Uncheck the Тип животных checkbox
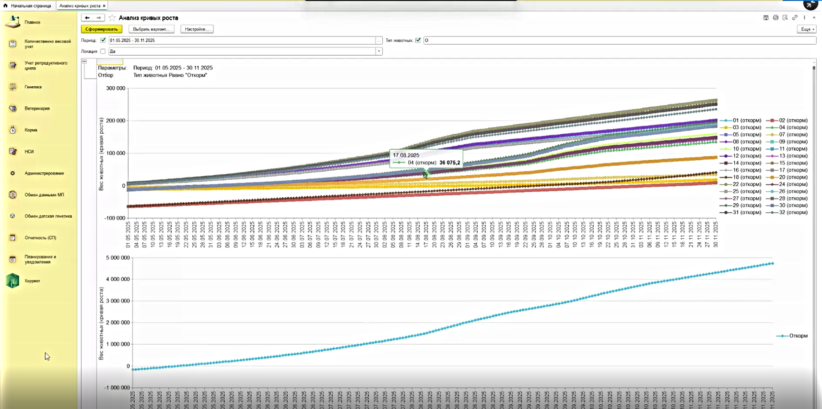822x409 pixels. tap(418, 40)
